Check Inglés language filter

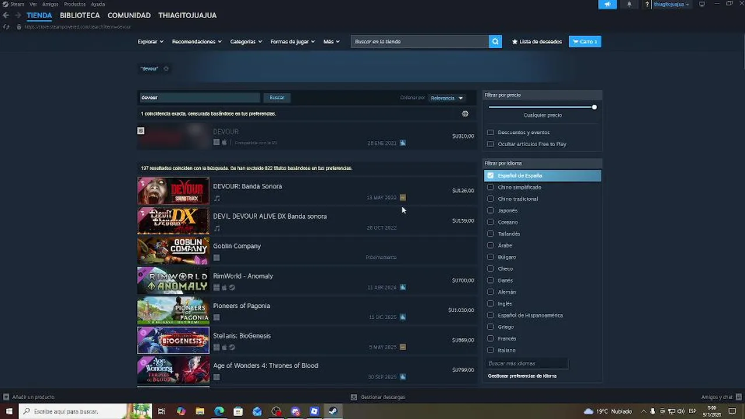tap(491, 303)
